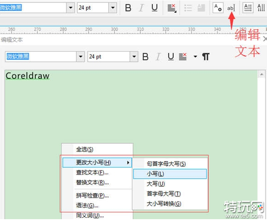Click alignment icon in the Edit Text dialog

183,57
